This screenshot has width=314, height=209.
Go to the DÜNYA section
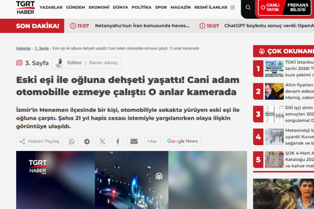pos(120,7)
